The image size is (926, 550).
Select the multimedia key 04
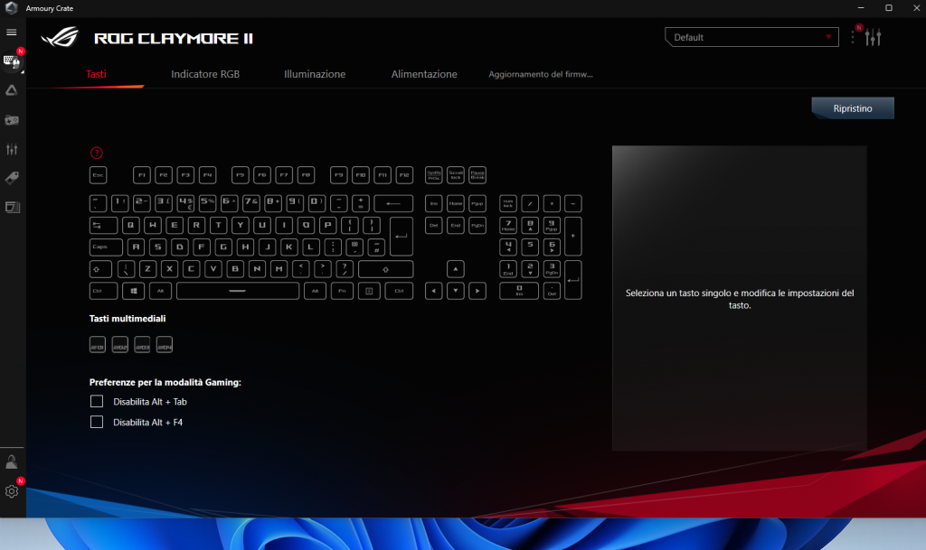click(165, 345)
